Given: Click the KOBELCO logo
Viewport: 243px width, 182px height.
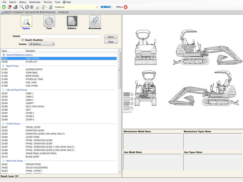Looking at the screenshot, I should pyautogui.click(x=106, y=7).
